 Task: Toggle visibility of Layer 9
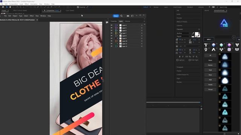tap(111, 38)
